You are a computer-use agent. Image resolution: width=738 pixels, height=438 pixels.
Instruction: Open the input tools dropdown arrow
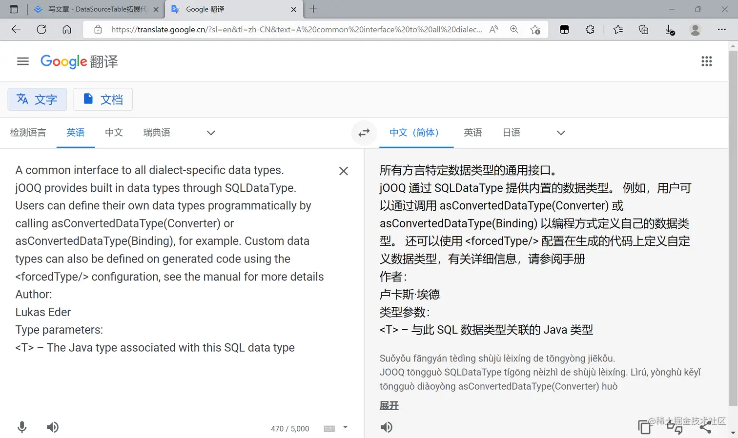coord(345,427)
